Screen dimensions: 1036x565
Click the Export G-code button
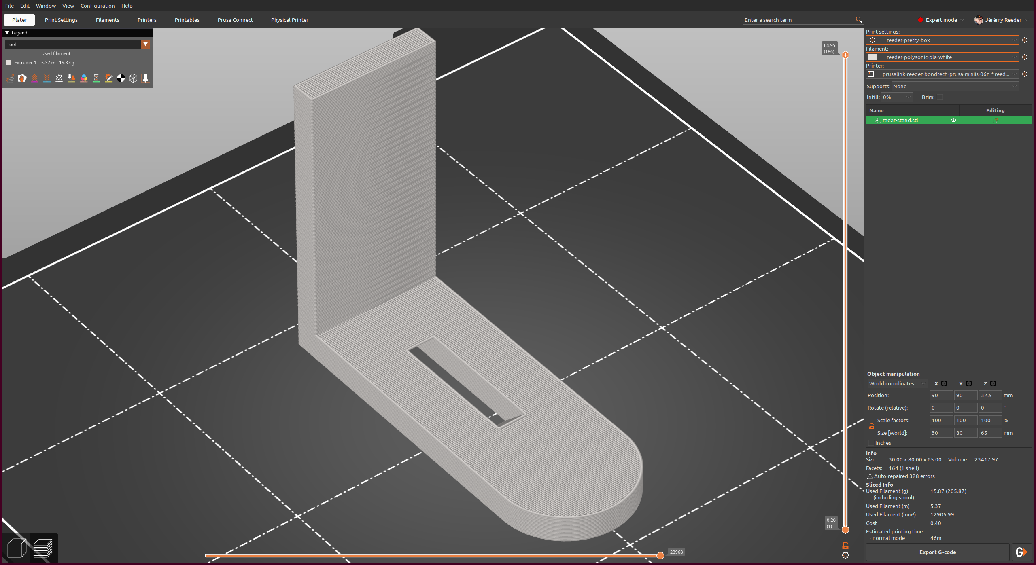[x=938, y=552]
